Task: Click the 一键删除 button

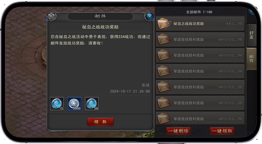Action: (x=178, y=131)
